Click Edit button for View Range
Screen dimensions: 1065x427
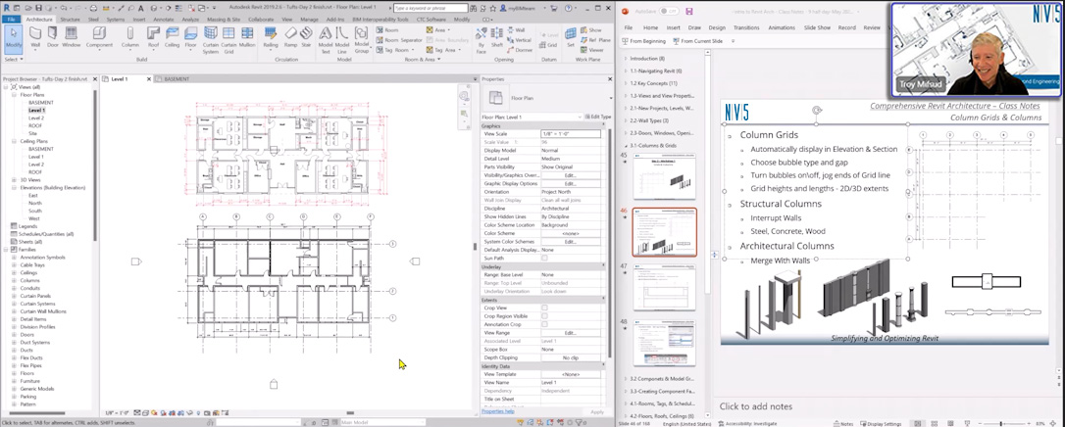pos(570,333)
